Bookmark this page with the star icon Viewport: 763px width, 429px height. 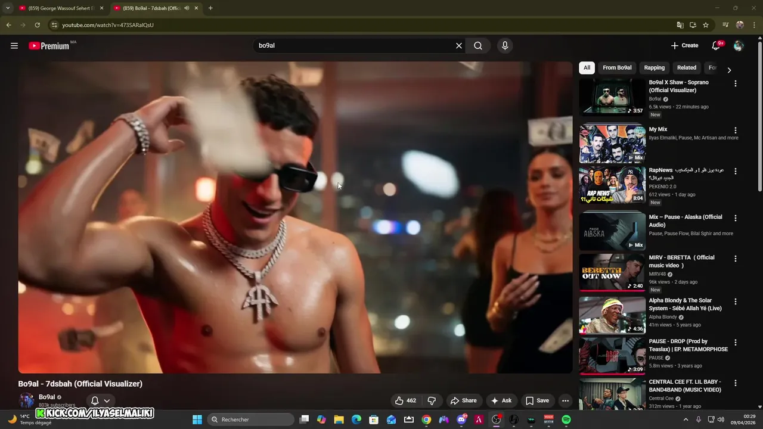[x=706, y=25]
